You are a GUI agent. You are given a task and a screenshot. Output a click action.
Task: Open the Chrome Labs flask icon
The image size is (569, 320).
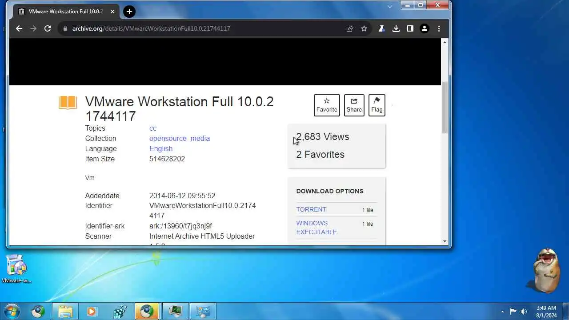tap(381, 28)
